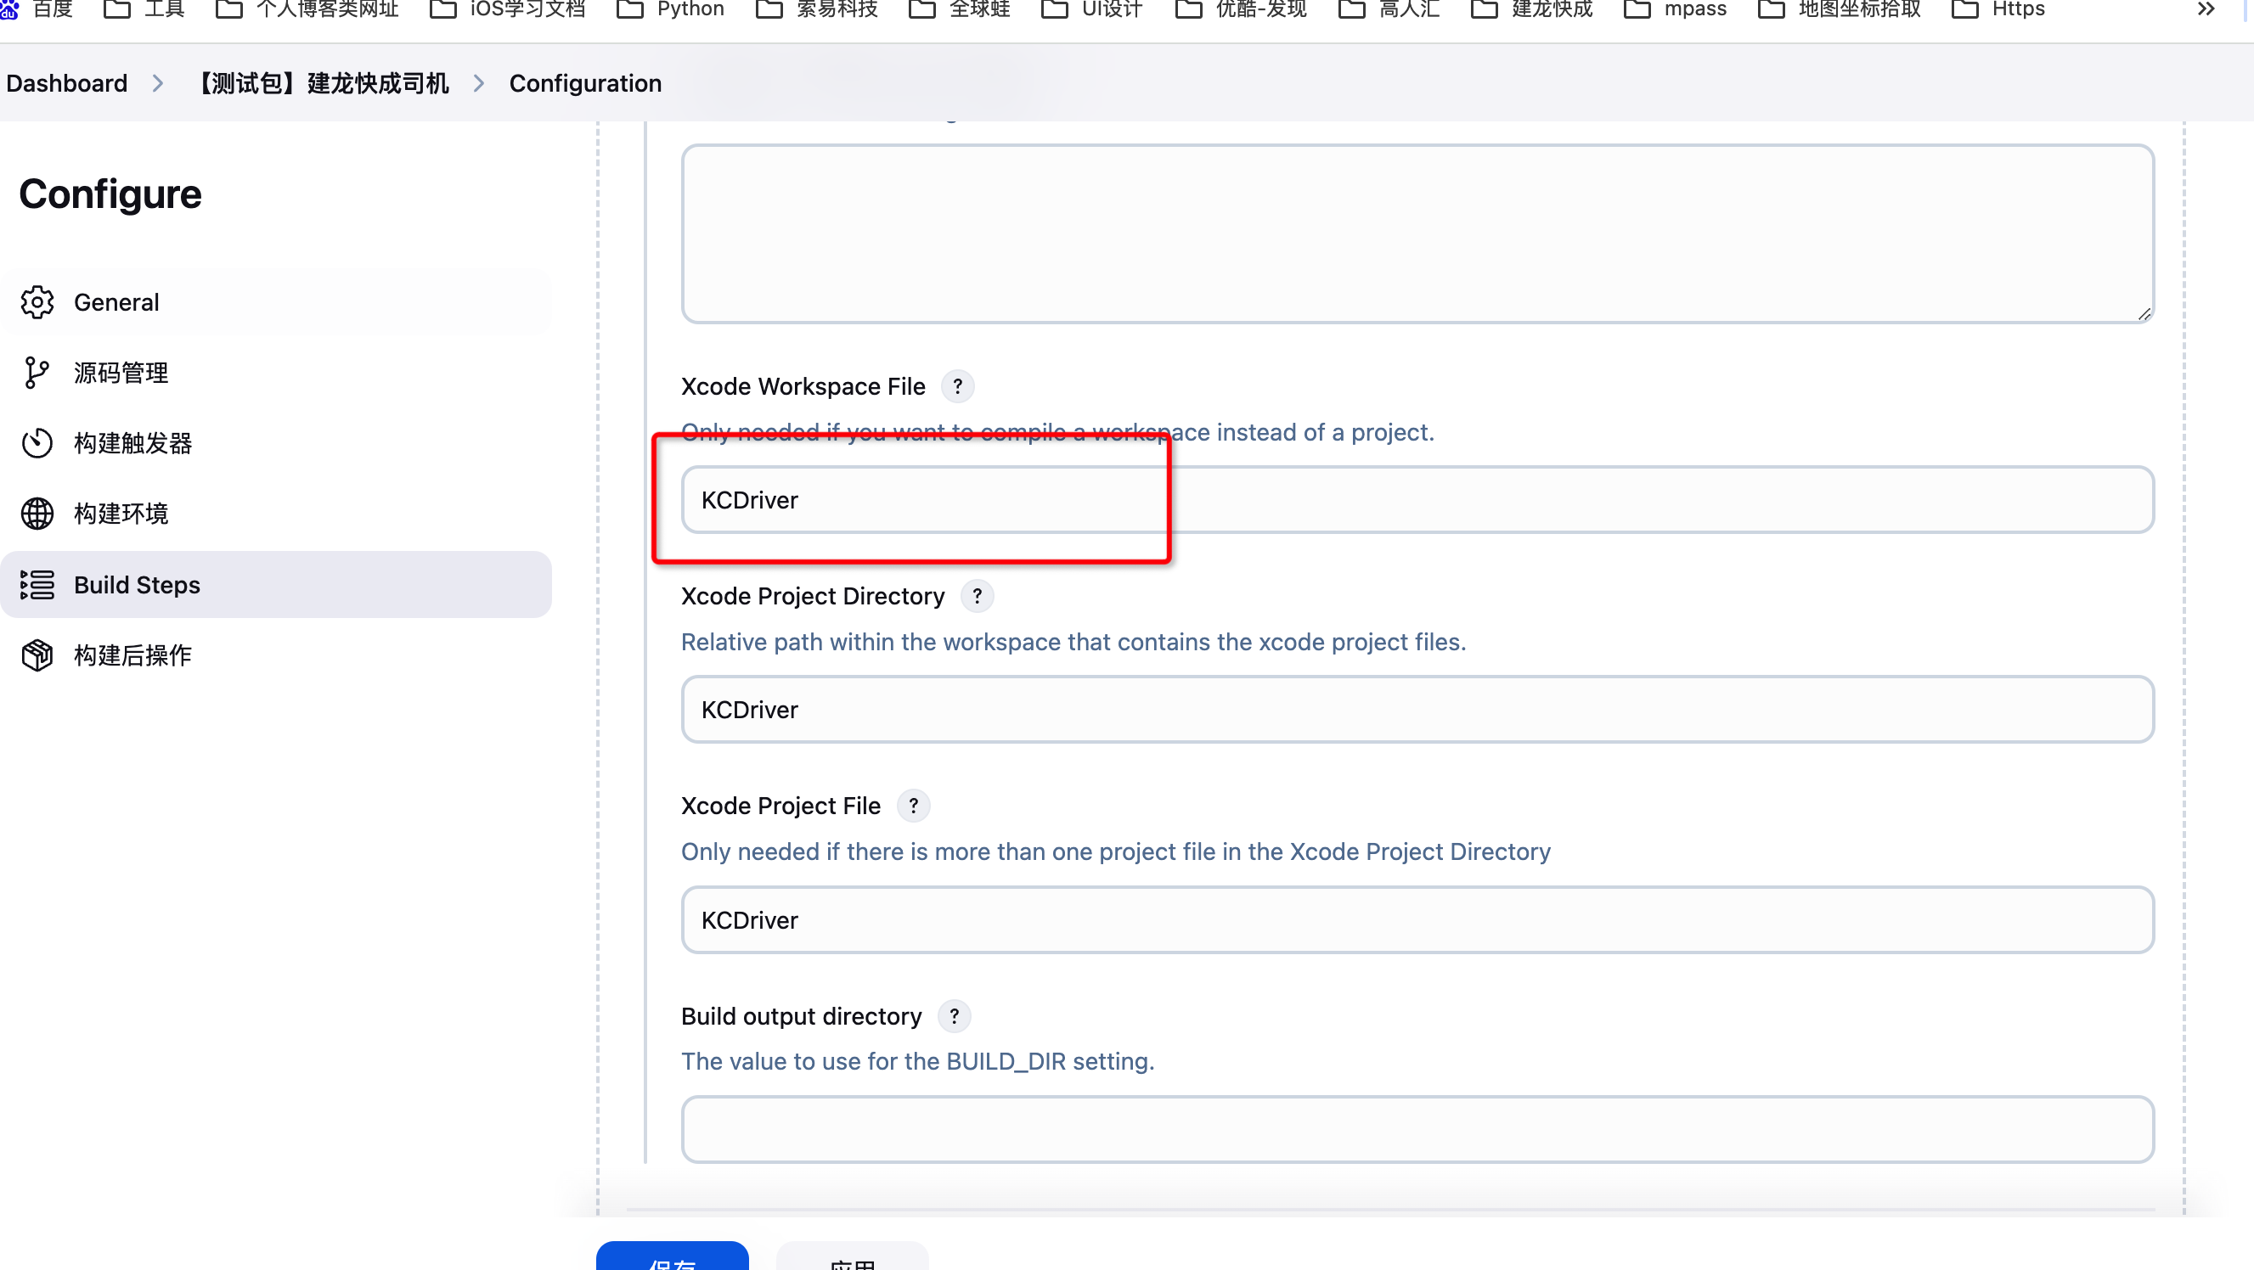
Task: Open the UI设计 bookmark folder
Action: tap(1091, 9)
